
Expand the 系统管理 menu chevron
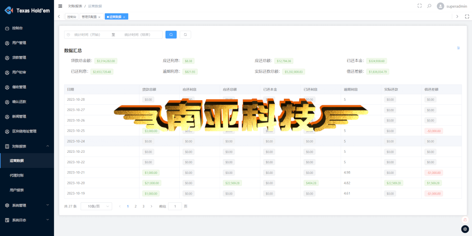tap(47, 205)
